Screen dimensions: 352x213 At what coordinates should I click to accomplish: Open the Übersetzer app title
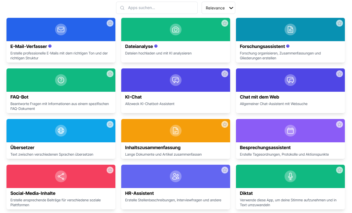click(22, 148)
